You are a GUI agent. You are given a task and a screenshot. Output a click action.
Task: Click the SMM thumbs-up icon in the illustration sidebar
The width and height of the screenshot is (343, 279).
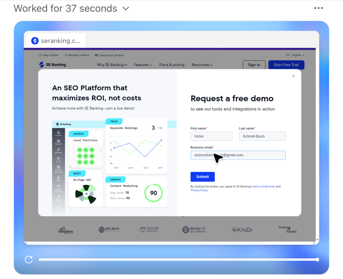(58, 178)
